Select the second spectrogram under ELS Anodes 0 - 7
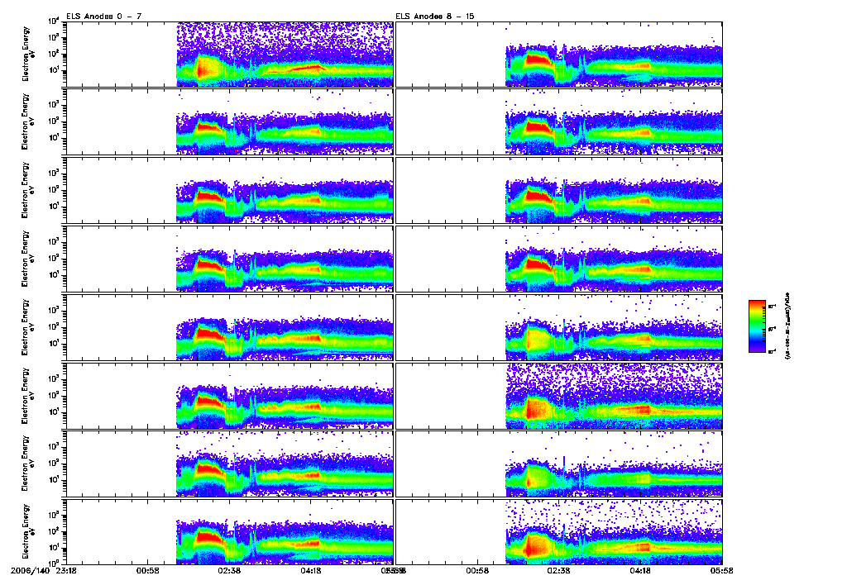The height and width of the screenshot is (585, 847). (x=229, y=122)
